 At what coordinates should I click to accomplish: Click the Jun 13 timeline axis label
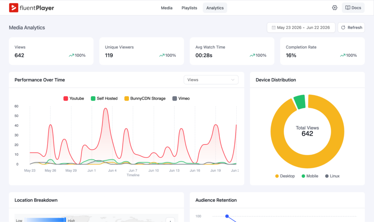(x=174, y=170)
